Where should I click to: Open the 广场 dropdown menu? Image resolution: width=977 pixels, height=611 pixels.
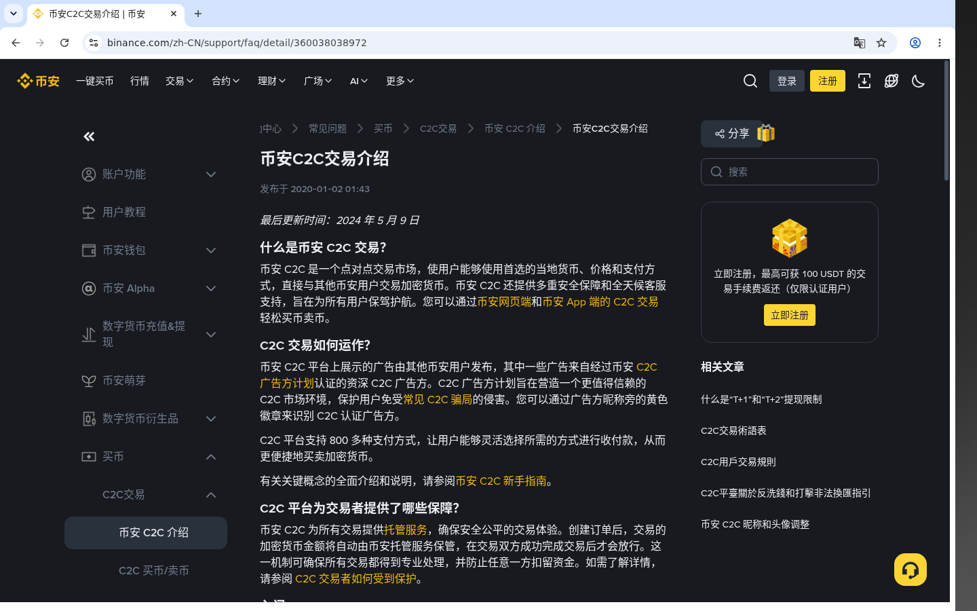tap(318, 81)
